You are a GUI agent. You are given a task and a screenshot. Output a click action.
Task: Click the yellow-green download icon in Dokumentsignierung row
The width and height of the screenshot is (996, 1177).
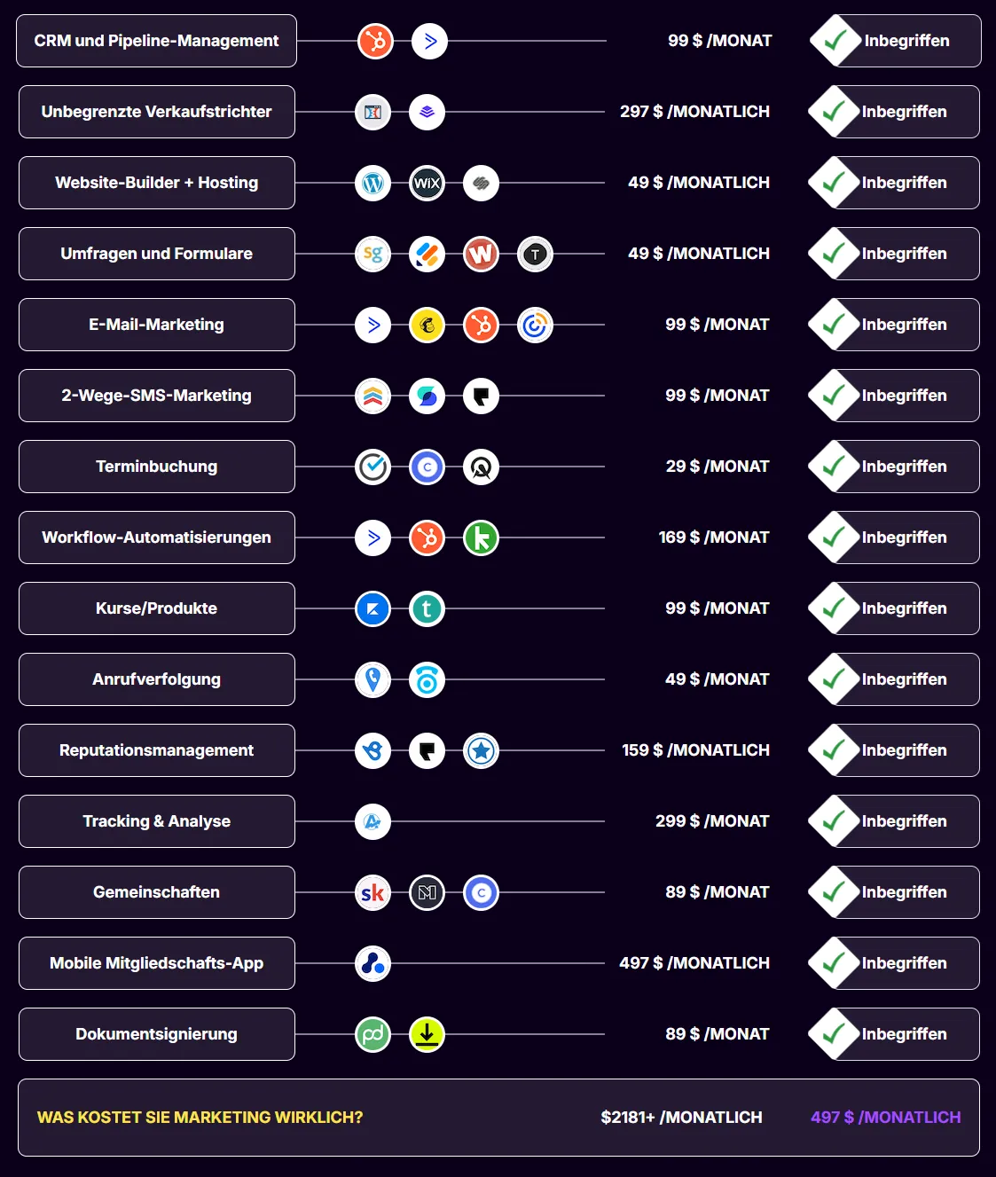427,1034
